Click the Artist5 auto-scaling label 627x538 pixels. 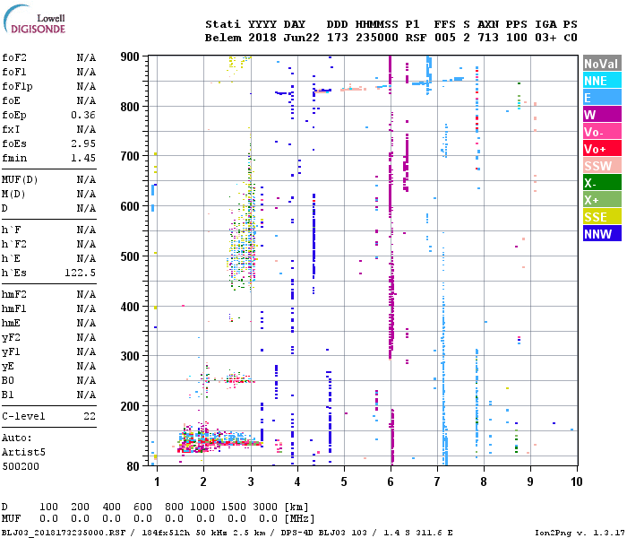pyautogui.click(x=23, y=452)
